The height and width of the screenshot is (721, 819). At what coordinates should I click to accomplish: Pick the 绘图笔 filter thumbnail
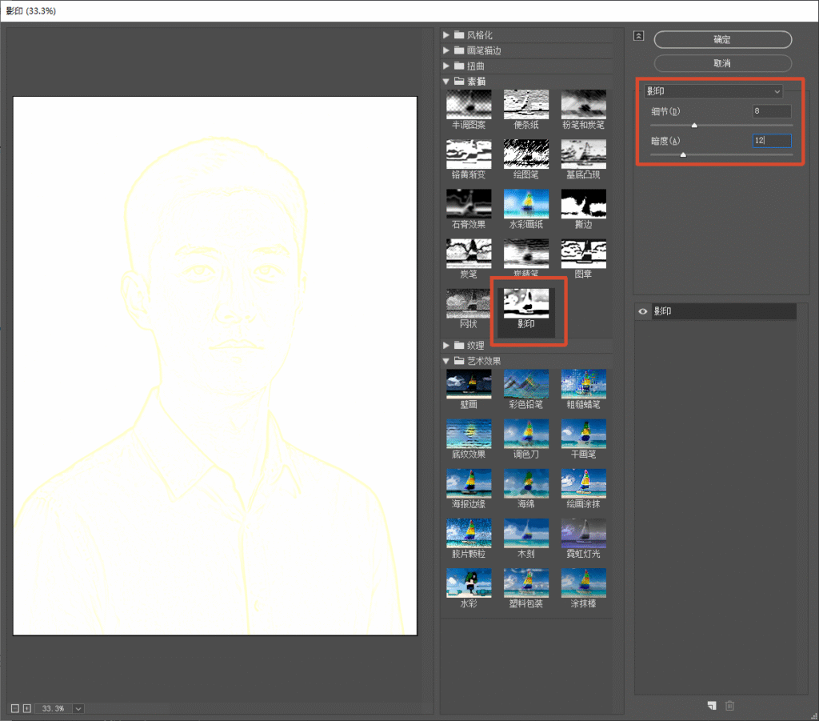526,154
